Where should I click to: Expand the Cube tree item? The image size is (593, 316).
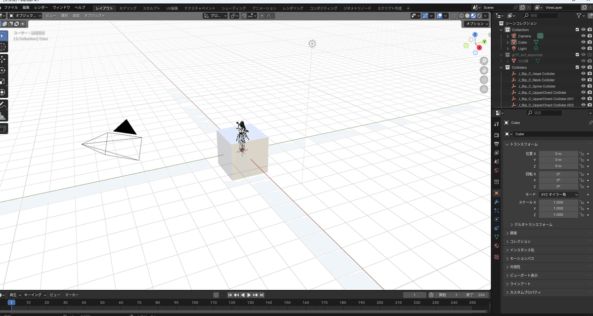[508, 42]
